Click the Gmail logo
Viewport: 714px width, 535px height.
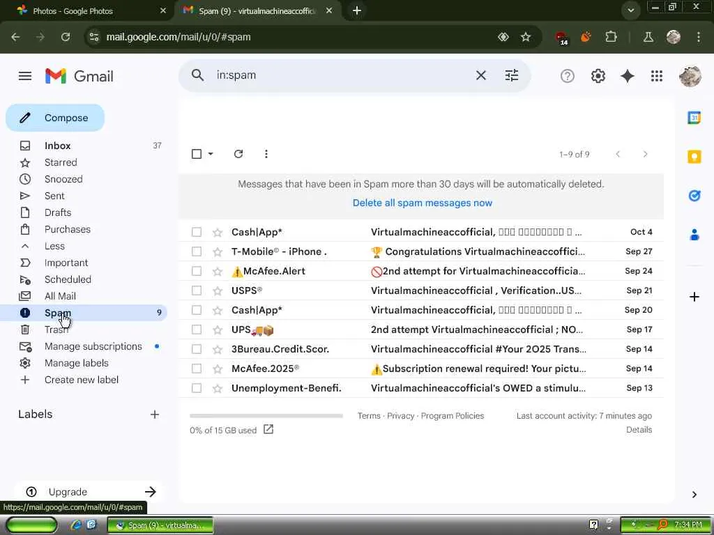(79, 76)
